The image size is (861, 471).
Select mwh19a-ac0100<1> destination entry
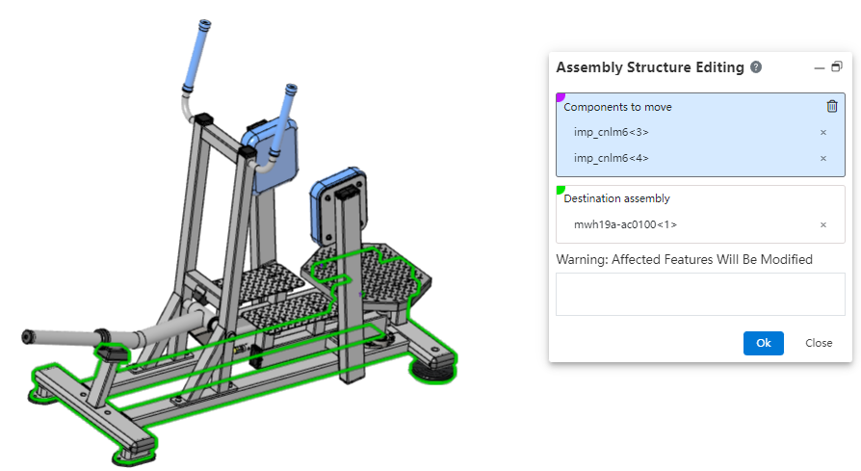pyautogui.click(x=626, y=225)
